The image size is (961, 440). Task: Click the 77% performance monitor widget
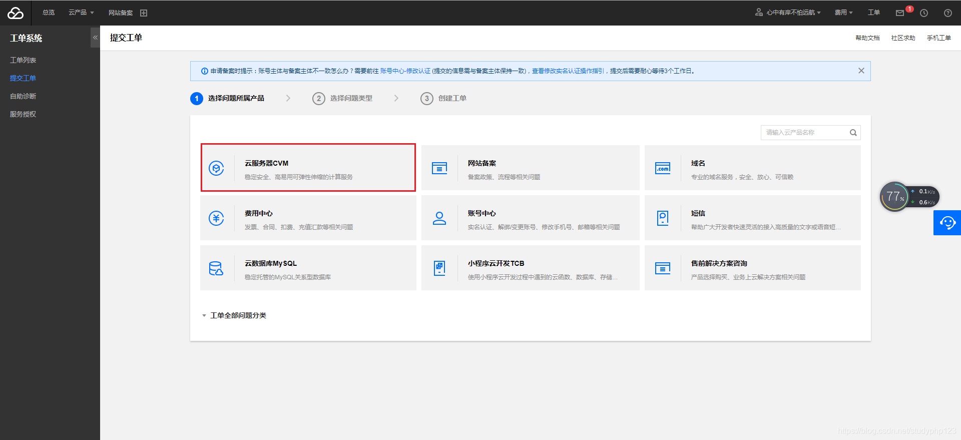point(894,197)
